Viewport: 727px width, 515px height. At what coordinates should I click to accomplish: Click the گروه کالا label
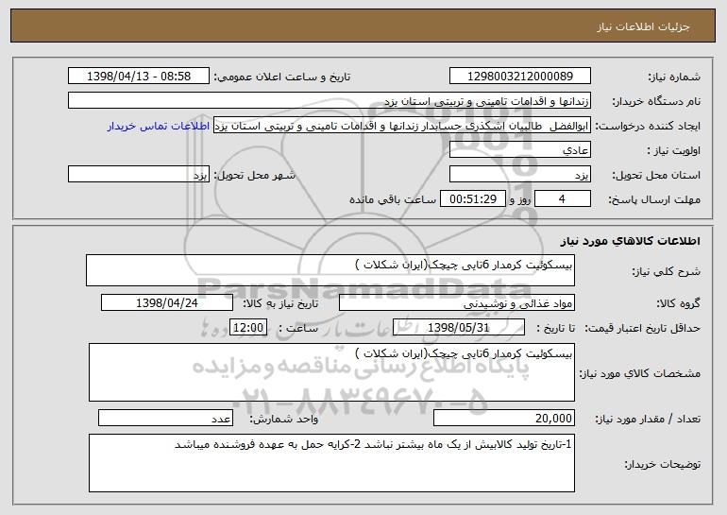point(679,304)
